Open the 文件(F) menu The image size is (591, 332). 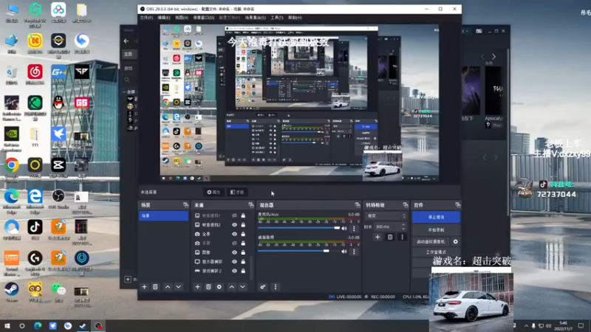point(146,18)
